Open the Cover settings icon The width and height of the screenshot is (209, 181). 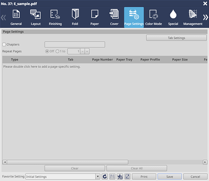[x=114, y=14]
